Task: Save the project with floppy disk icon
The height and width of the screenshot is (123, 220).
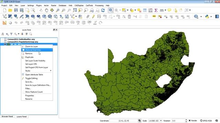Action: pos(16,10)
